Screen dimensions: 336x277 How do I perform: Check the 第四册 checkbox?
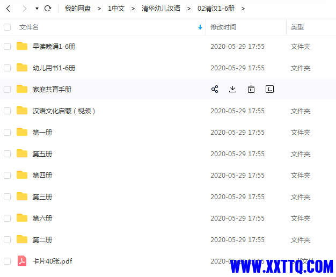[8, 175]
